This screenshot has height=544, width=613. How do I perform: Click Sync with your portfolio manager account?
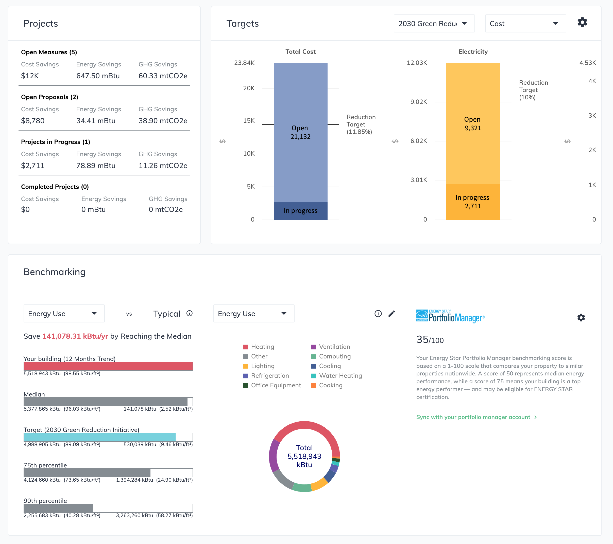point(473,417)
